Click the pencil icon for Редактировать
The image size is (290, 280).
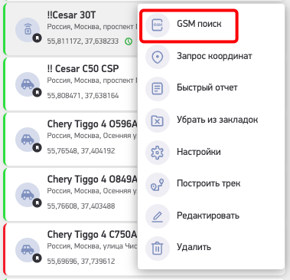coord(158,216)
